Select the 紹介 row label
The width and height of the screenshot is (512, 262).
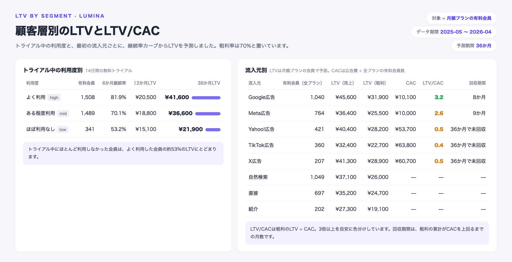coord(253,209)
